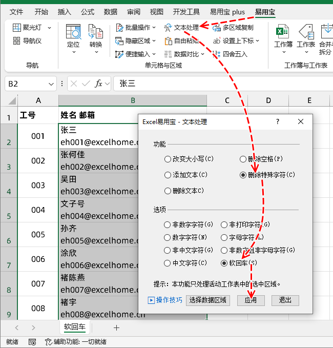The height and width of the screenshot is (348, 333).
Task: Select the 中文字符 radio option
Action: coord(167,263)
